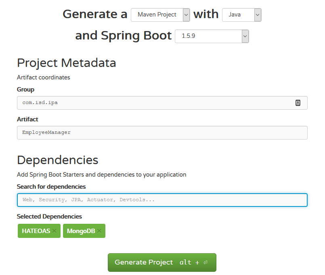
Task: Focus the Artifact field with EmployeeManager
Action: pyautogui.click(x=162, y=133)
